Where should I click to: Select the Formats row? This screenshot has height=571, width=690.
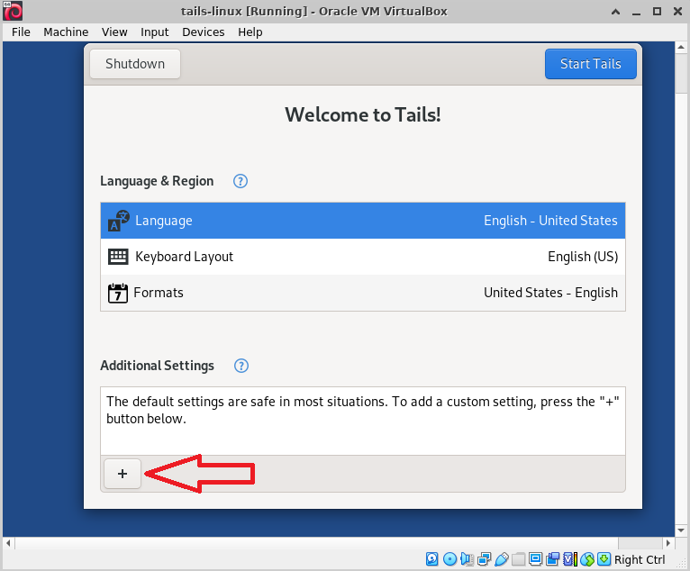[363, 293]
